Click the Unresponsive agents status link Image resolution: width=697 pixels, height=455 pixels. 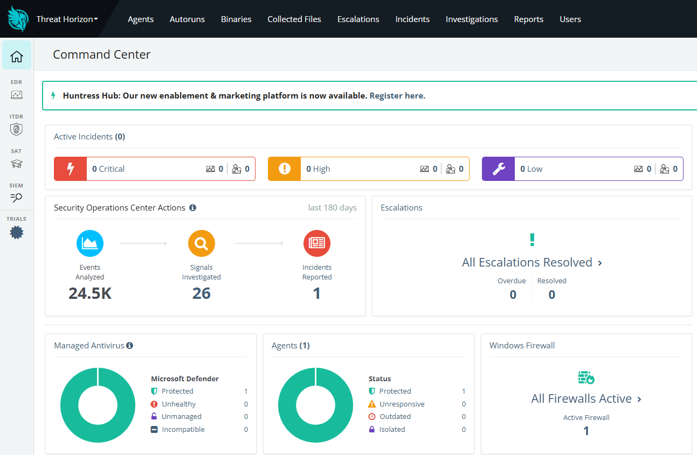tap(402, 404)
